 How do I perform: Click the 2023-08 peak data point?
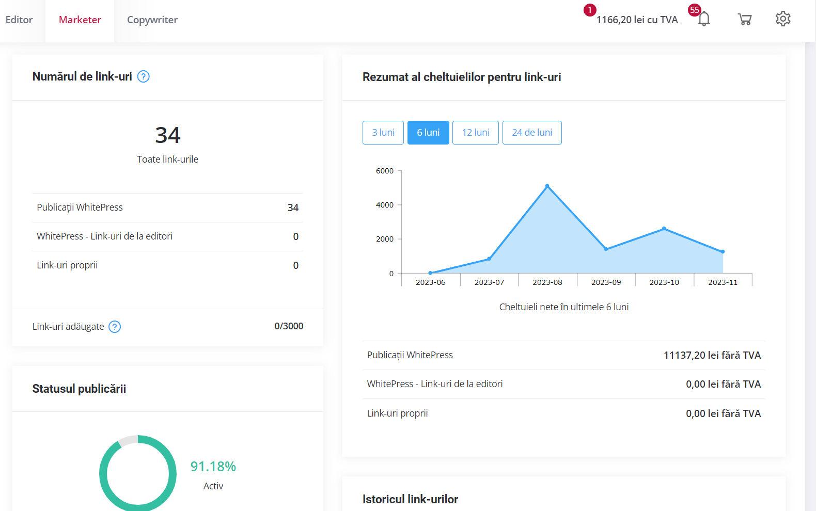click(547, 186)
